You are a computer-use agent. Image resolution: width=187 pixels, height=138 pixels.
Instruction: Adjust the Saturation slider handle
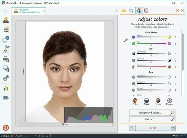151,68
